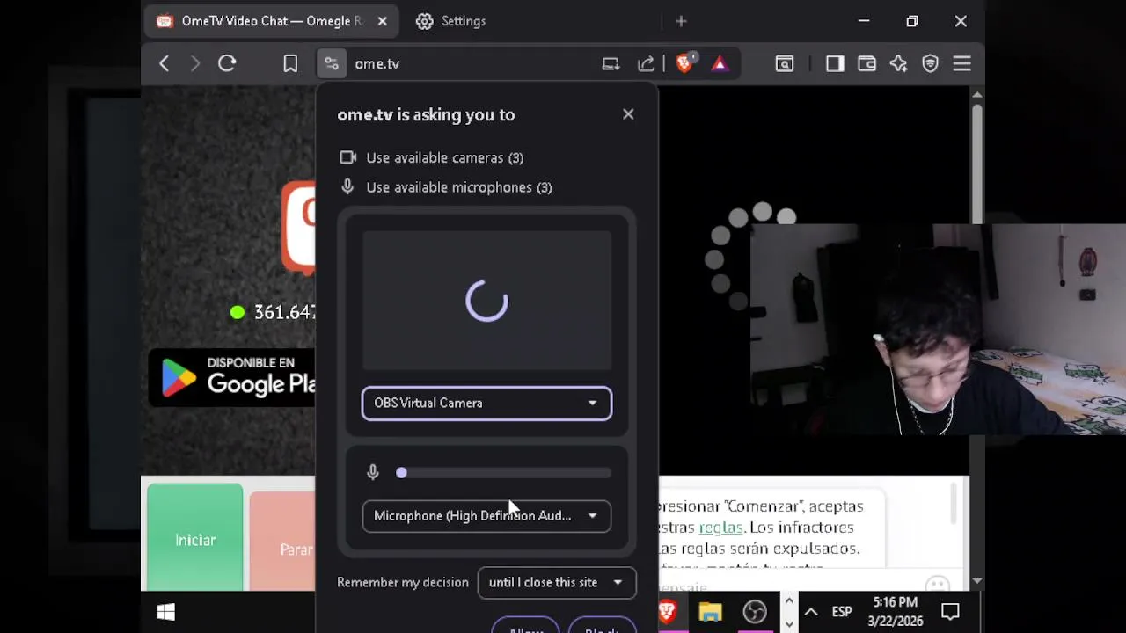Click 'Use available cameras (3)' text
This screenshot has width=1126, height=633.
(x=444, y=158)
